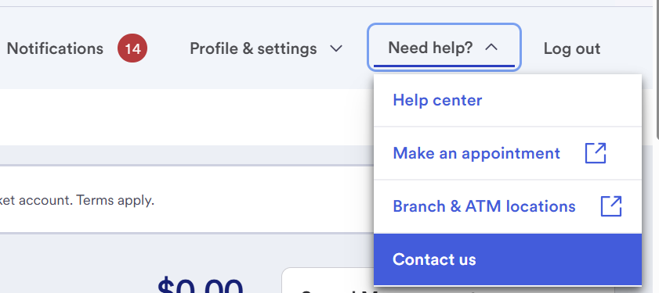Collapse Need help? using its up chevron
This screenshot has width=659, height=293.
point(491,48)
